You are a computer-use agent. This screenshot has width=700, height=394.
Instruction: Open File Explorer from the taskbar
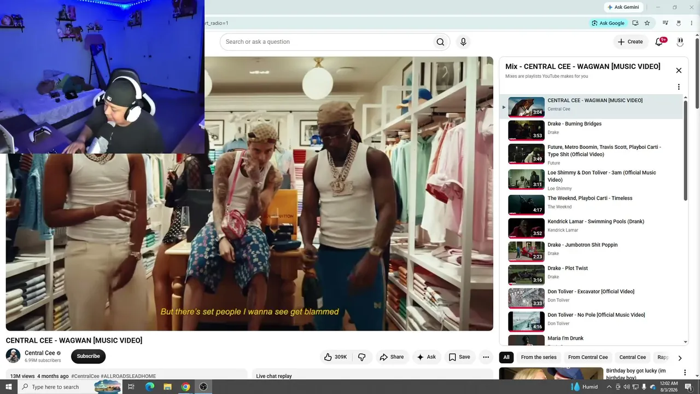coord(167,387)
